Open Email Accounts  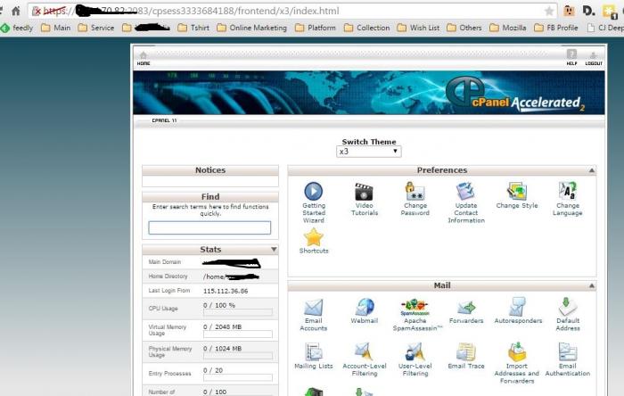(314, 315)
